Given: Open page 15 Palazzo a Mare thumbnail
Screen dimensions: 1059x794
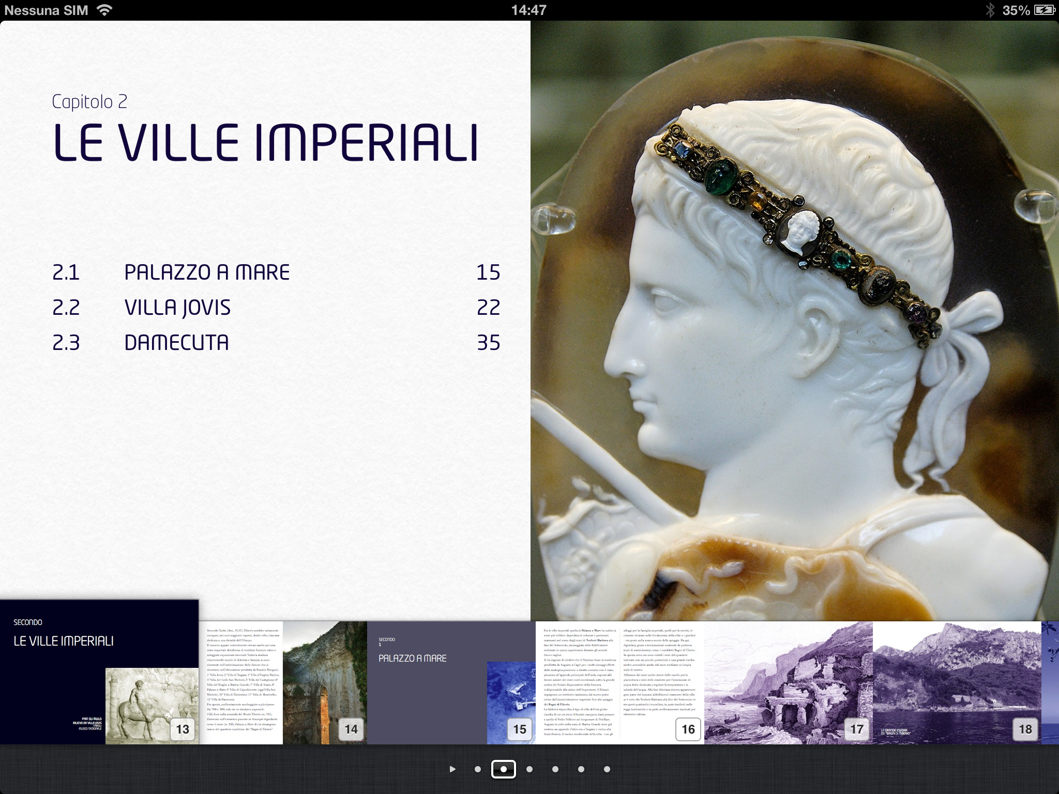Looking at the screenshot, I should (x=451, y=682).
